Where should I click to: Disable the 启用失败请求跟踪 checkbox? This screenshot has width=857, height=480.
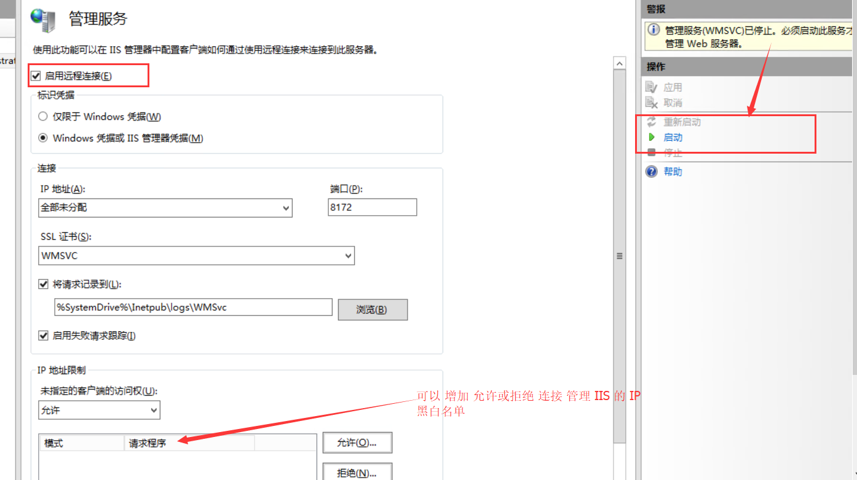(x=43, y=336)
